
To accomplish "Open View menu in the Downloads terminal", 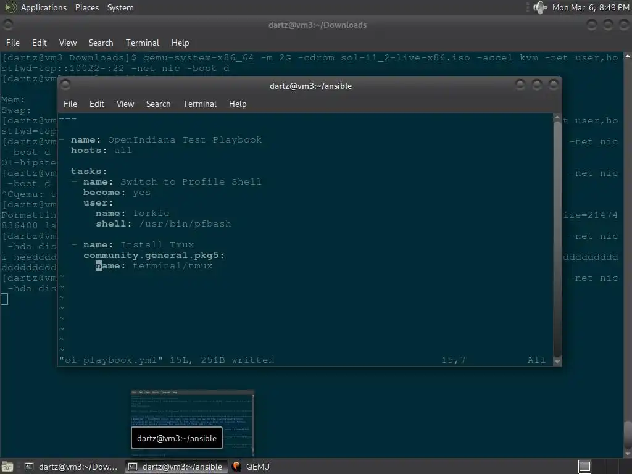I will (x=68, y=43).
